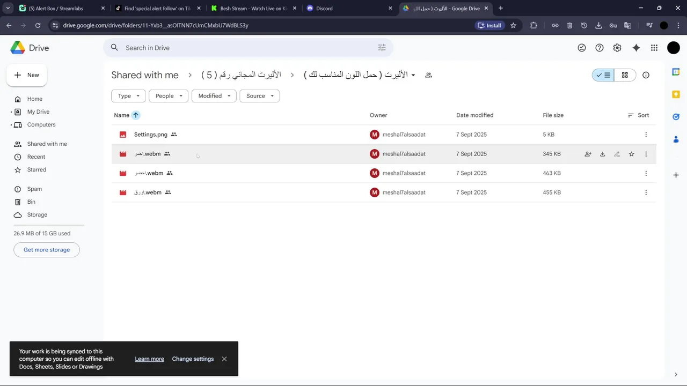Open Drive settings gear icon
The height and width of the screenshot is (386, 687).
[617, 48]
